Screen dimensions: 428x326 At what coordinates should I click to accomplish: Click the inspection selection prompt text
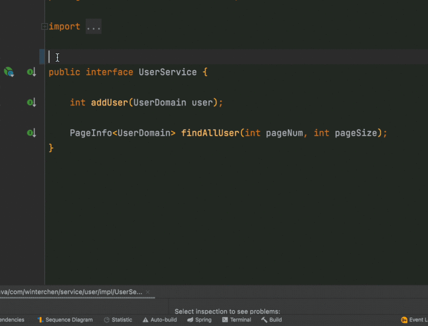[227, 311]
